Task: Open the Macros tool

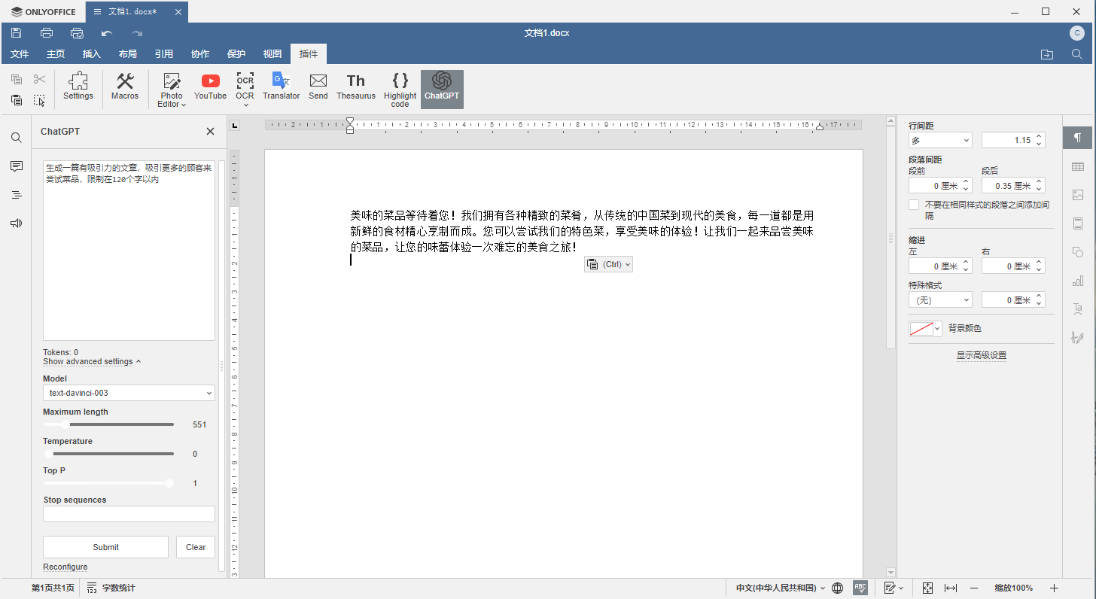Action: pos(125,87)
